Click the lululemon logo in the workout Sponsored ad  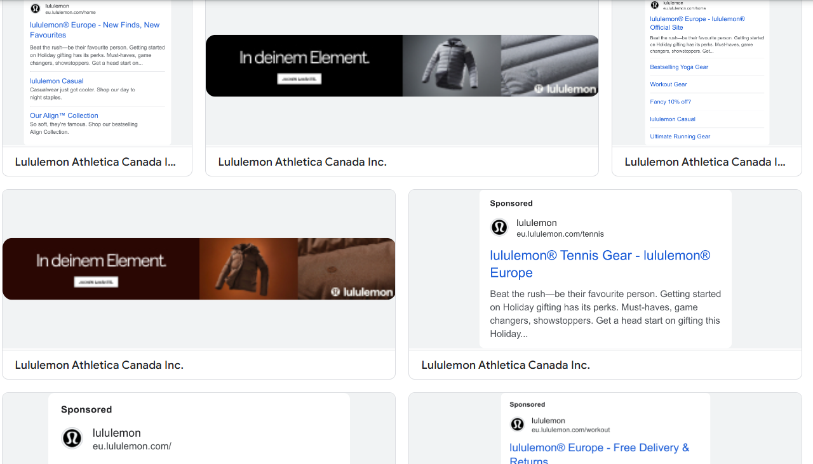click(x=517, y=425)
